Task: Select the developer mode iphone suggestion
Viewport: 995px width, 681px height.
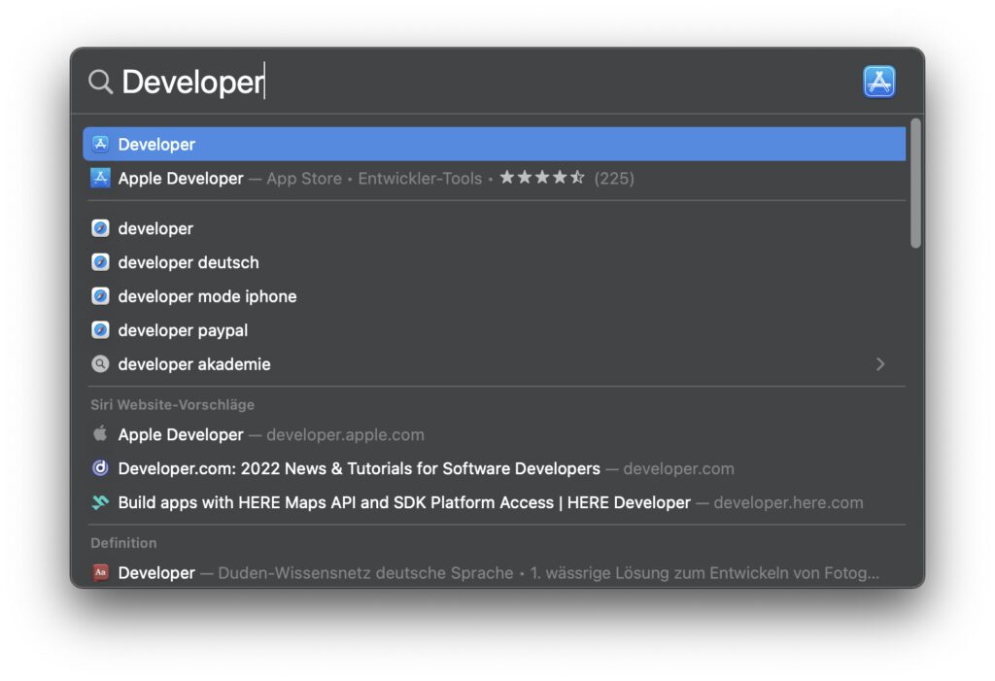Action: pyautogui.click(x=207, y=296)
